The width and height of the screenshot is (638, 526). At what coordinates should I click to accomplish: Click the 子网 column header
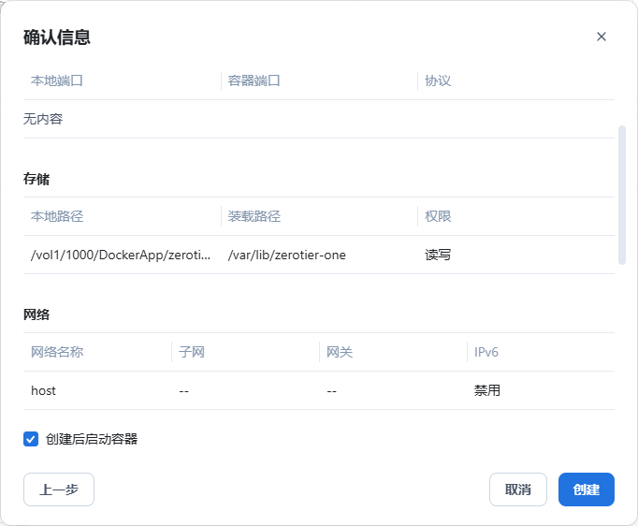tap(192, 352)
